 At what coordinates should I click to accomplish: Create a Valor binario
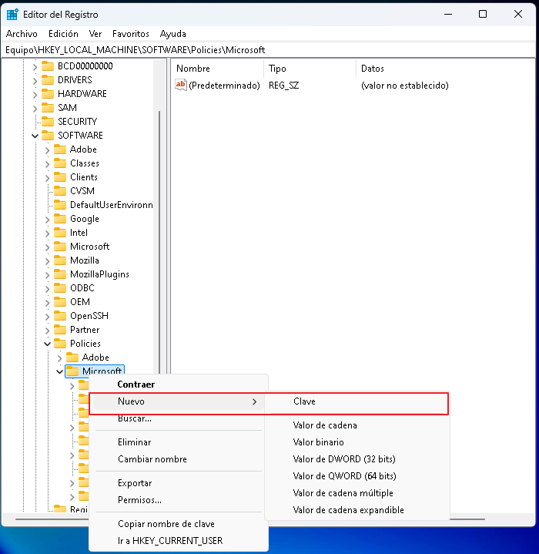tap(357, 442)
